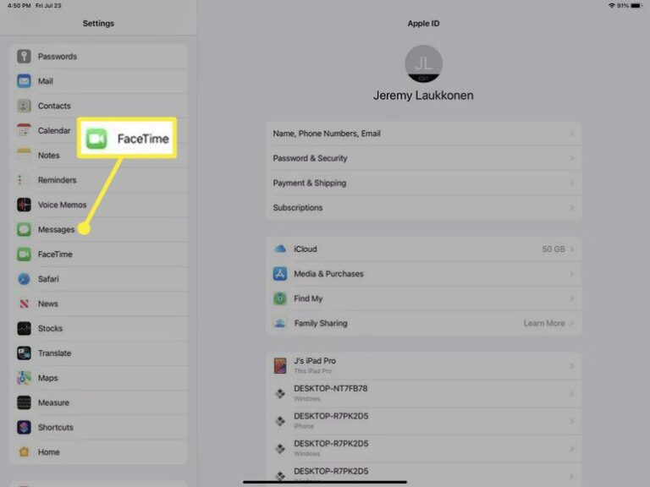Open Media & Purchases chevron arrow
Screen dimensions: 650x487
(x=571, y=274)
